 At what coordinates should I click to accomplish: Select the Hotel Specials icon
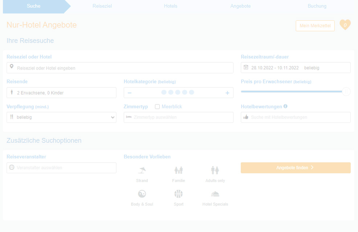215,194
